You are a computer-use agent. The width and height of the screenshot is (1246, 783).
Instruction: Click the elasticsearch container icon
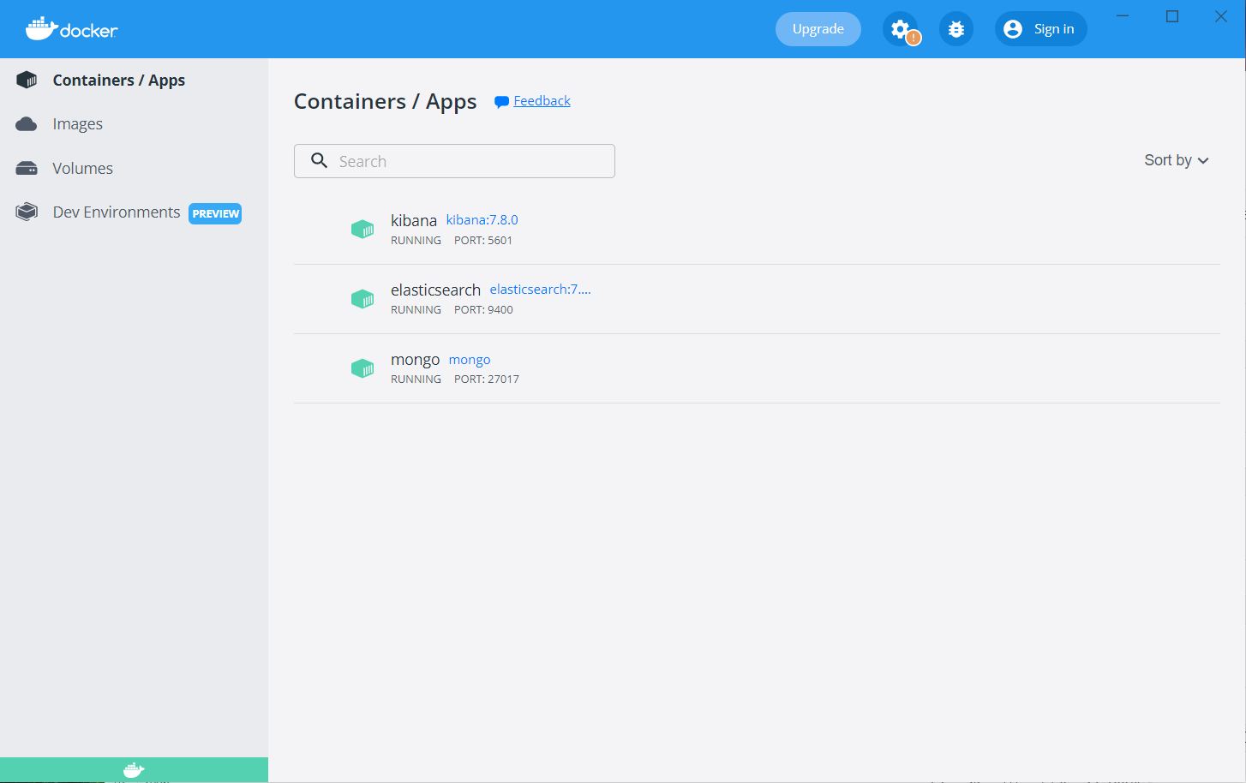click(362, 299)
